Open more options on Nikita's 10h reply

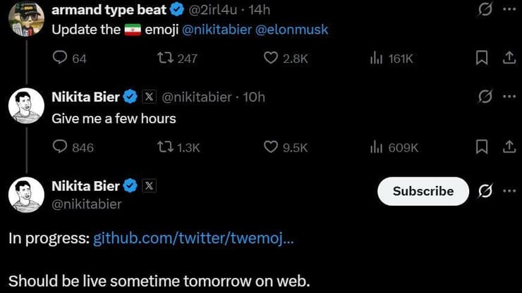click(509, 96)
